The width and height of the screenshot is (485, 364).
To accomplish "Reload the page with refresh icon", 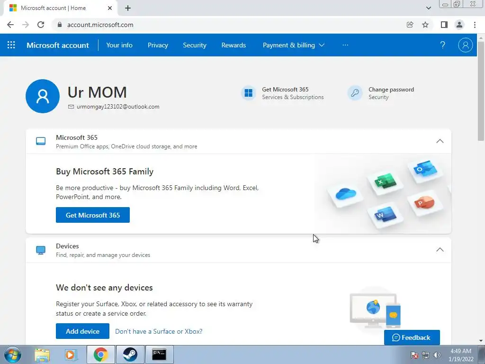I will coord(41,25).
